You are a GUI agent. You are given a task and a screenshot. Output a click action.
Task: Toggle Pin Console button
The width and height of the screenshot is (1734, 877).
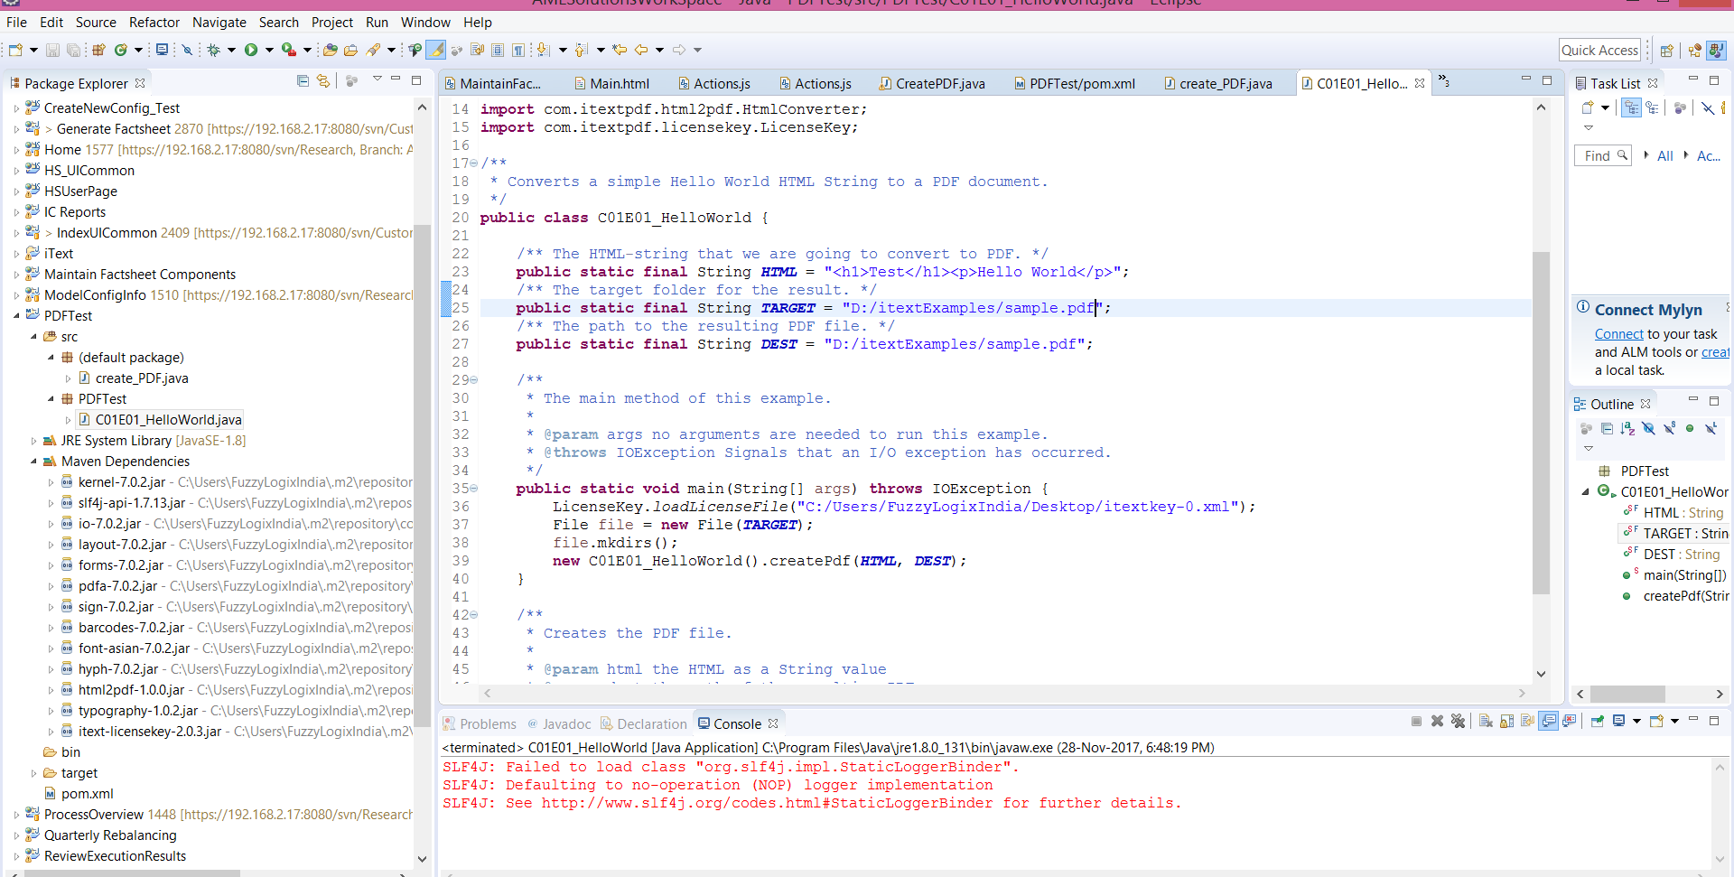tap(1598, 721)
